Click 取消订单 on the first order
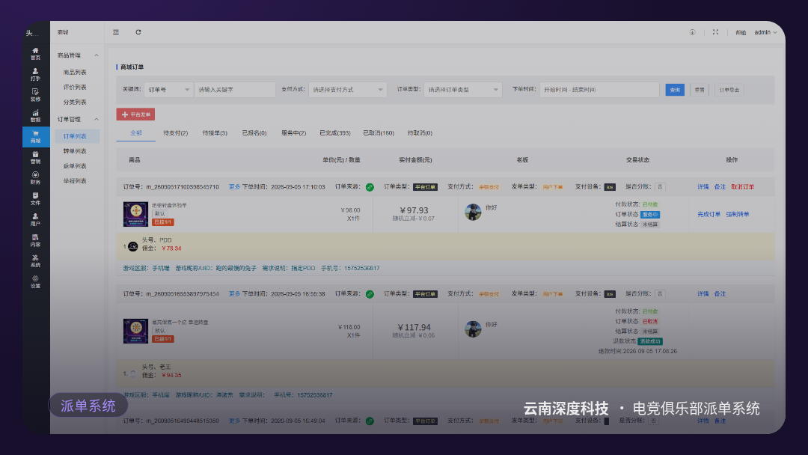Screen dimensions: 808x455 [742, 187]
